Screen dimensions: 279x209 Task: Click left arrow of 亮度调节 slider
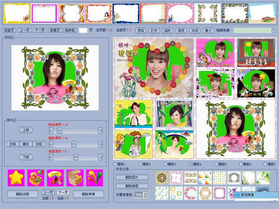51,157
